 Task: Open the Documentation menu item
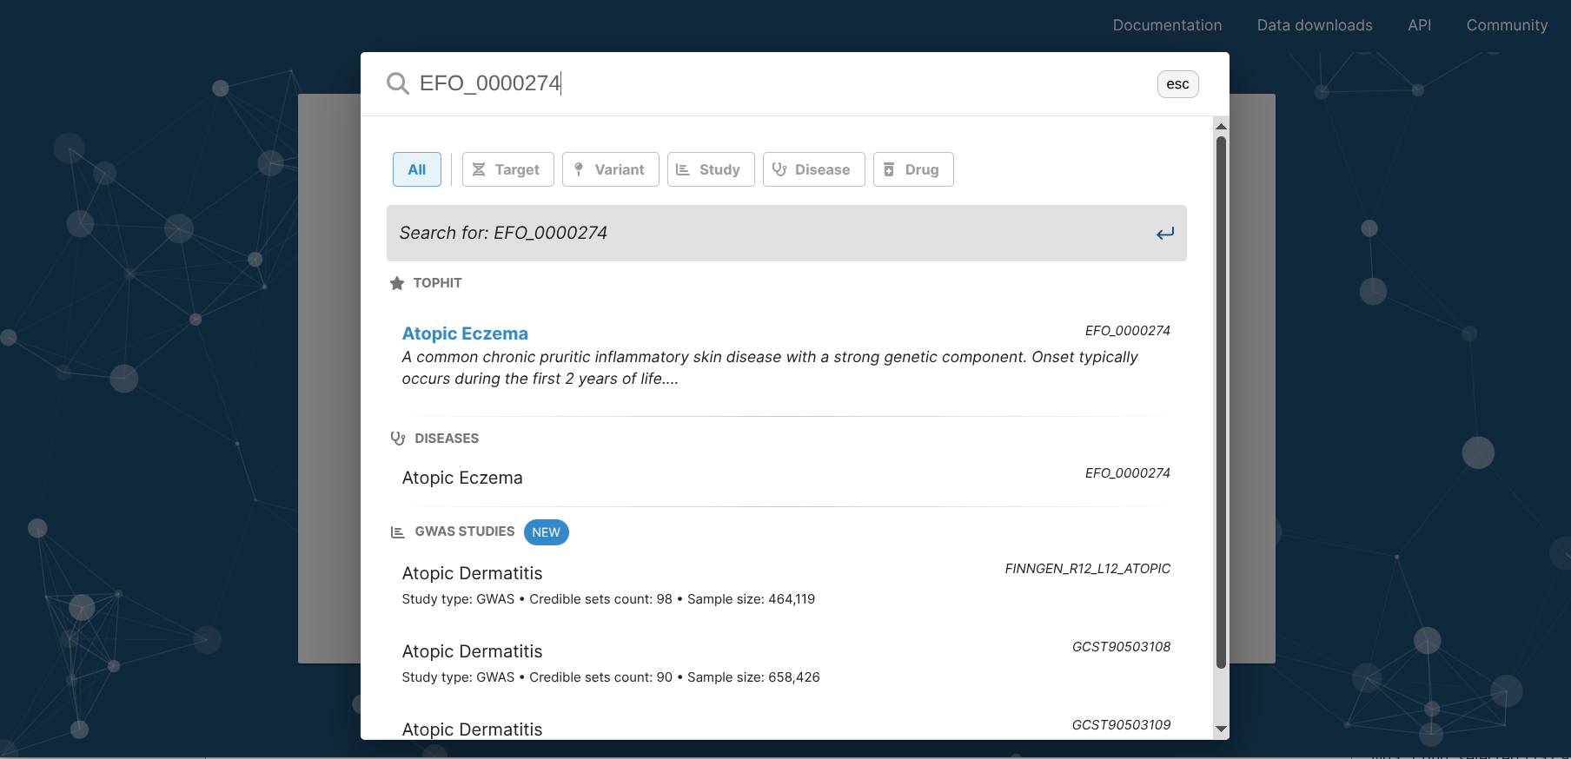coord(1167,25)
